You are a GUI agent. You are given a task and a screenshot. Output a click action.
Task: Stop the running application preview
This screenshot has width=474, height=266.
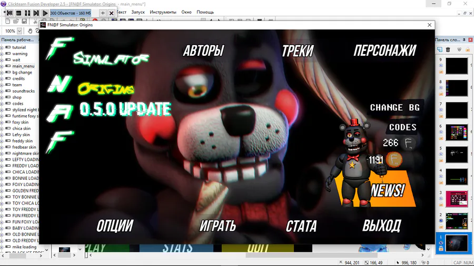coord(18,13)
